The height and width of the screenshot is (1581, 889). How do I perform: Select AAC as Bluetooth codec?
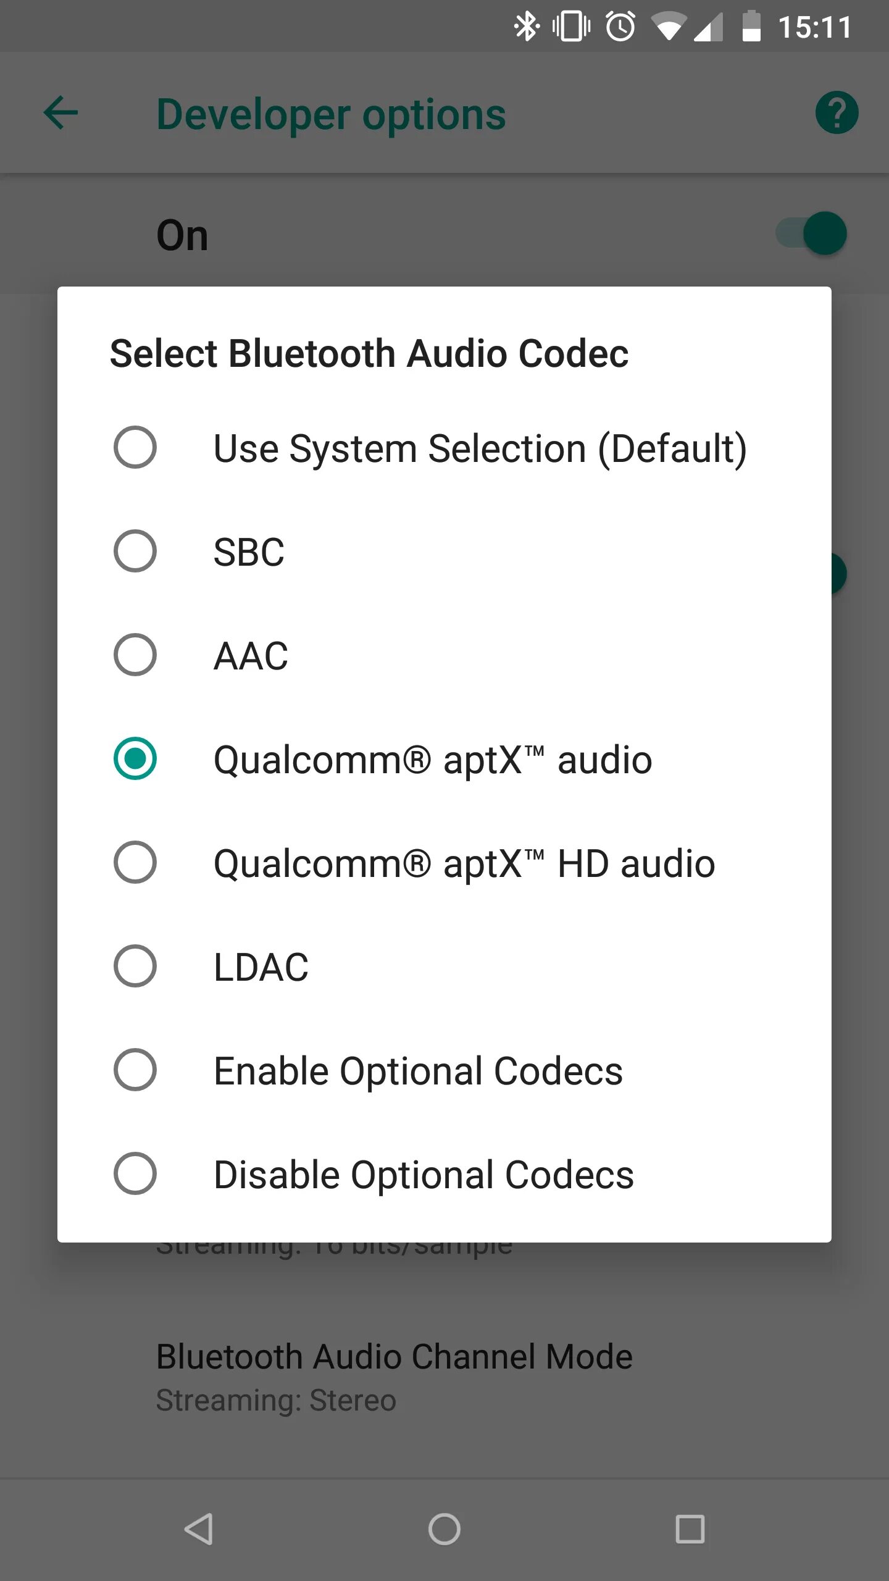tap(135, 655)
